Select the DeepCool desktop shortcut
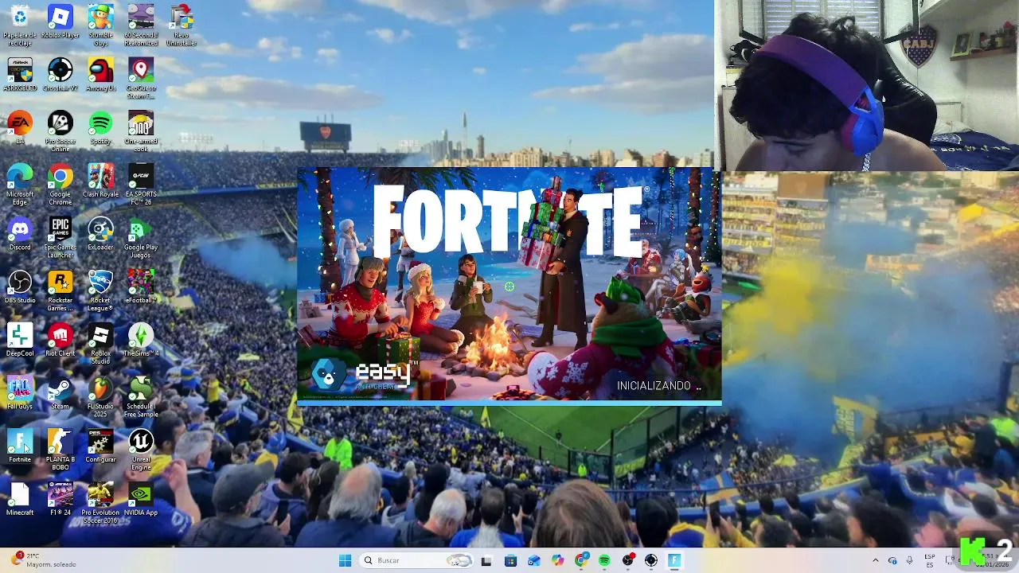Screen dimensions: 1019x573 (x=20, y=340)
